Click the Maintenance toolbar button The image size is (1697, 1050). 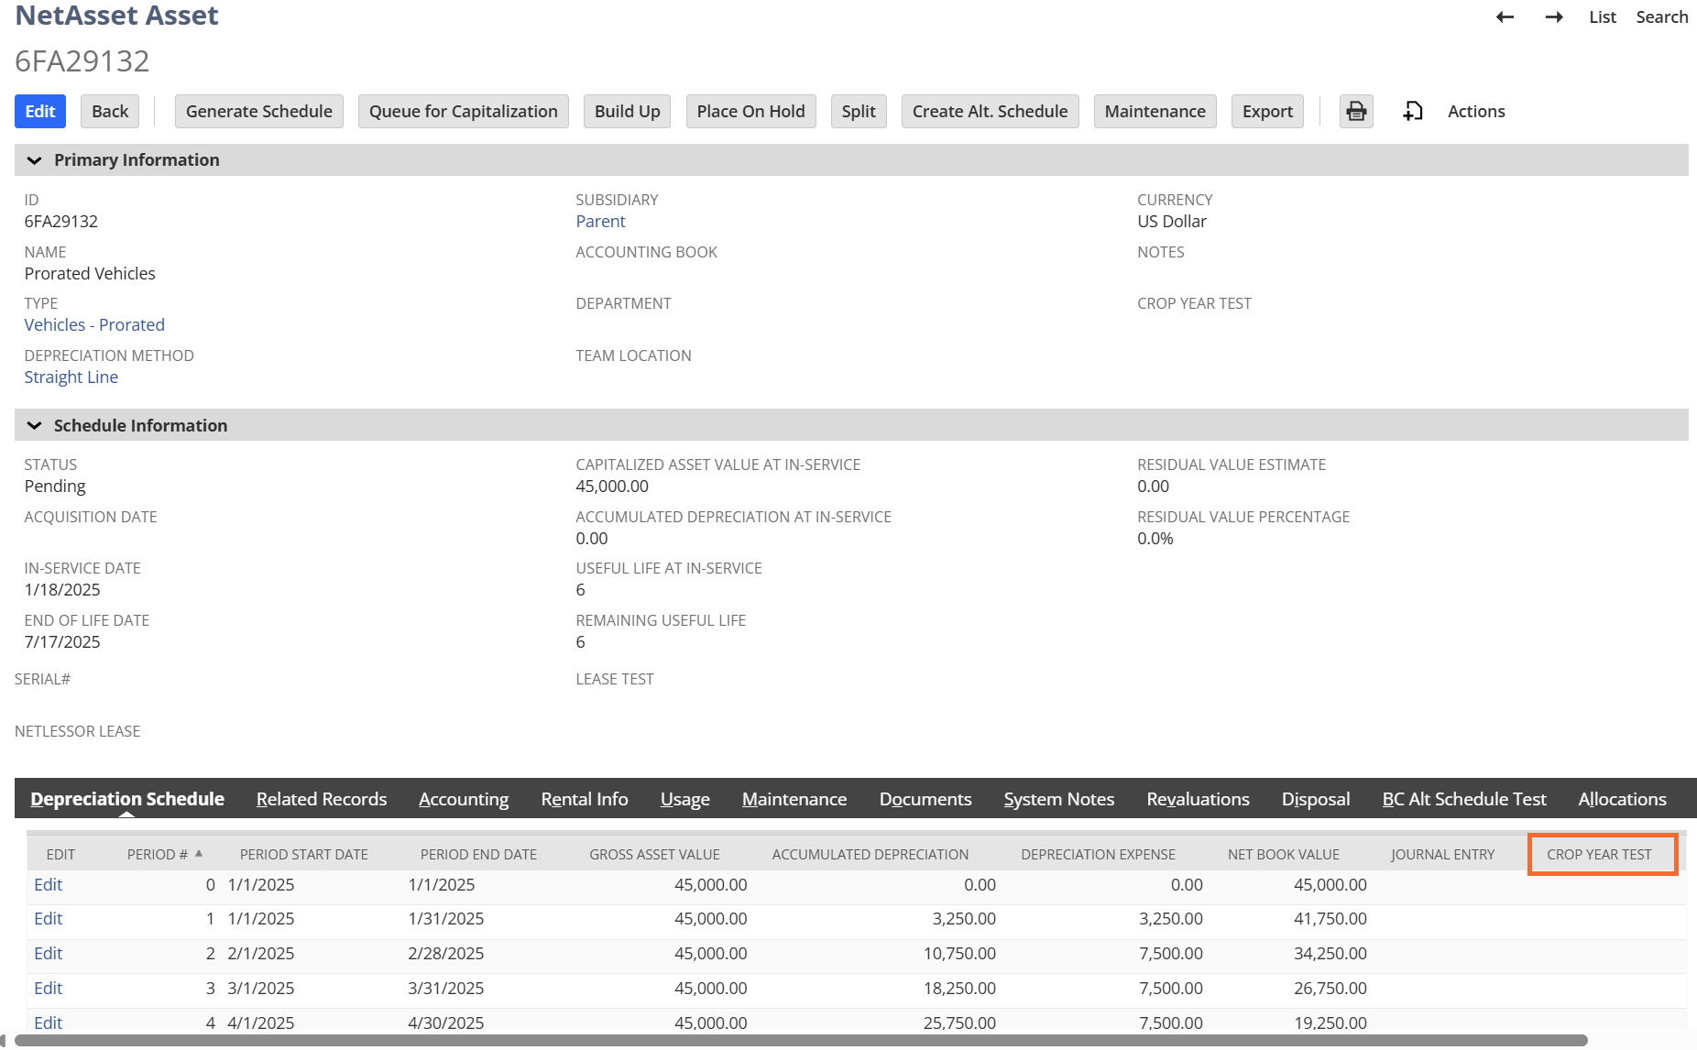pos(1155,112)
